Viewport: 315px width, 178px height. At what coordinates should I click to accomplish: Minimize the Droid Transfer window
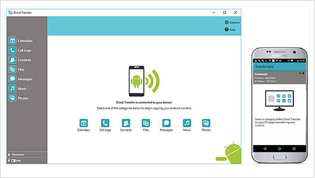(214, 13)
